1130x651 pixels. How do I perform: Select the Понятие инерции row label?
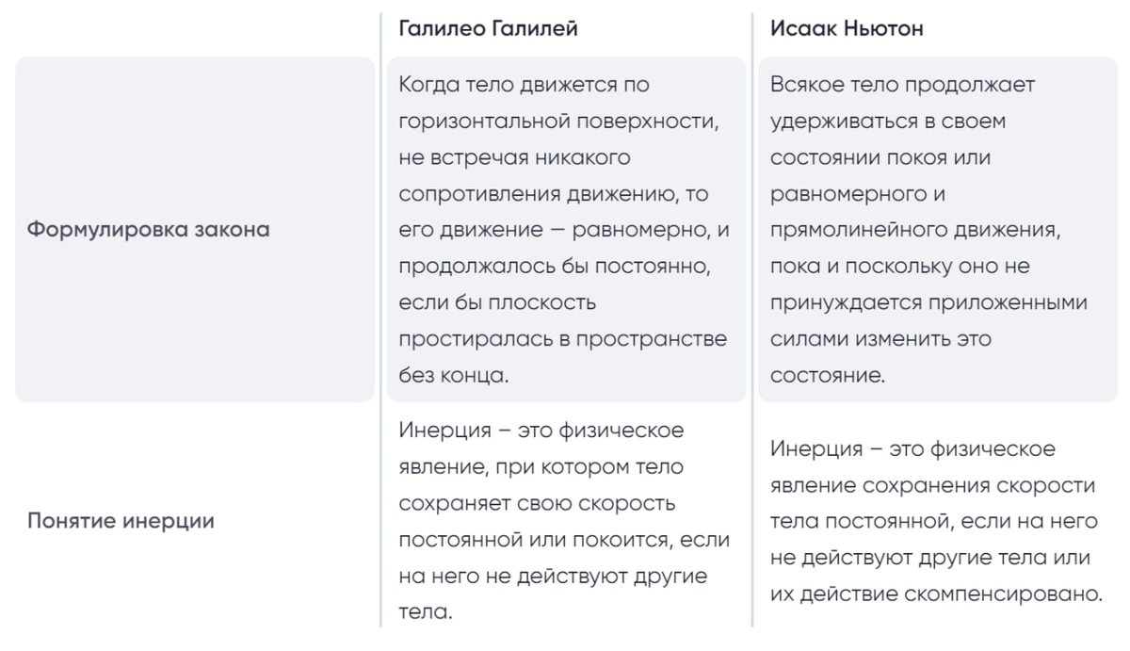pyautogui.click(x=121, y=521)
